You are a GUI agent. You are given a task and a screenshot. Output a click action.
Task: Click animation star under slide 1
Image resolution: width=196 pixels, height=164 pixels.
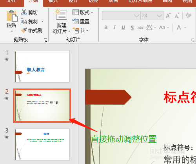[7, 59]
